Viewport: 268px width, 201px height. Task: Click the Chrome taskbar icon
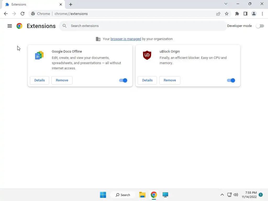(154, 195)
